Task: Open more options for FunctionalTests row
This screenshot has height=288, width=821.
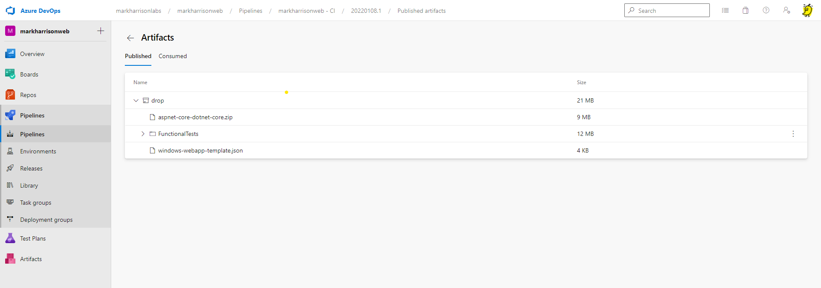Action: [793, 134]
